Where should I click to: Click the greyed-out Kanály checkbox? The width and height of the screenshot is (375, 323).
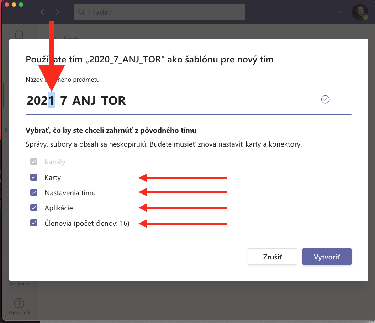[34, 162]
